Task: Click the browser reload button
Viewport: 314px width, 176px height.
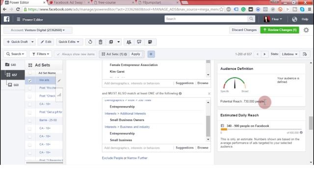Action: click(x=18, y=9)
